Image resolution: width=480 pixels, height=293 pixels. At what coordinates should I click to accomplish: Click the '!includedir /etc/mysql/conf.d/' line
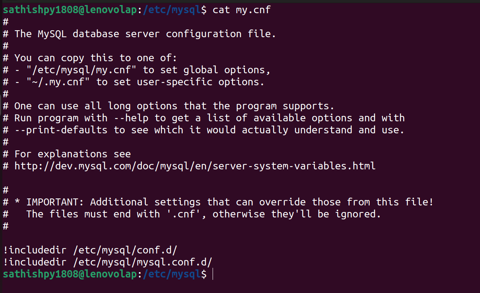[90, 250]
